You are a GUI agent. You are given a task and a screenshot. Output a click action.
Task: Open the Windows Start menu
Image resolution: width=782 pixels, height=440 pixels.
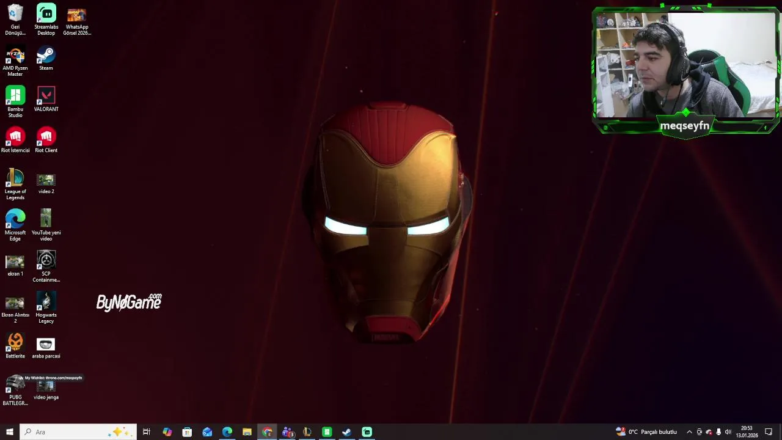[9, 432]
